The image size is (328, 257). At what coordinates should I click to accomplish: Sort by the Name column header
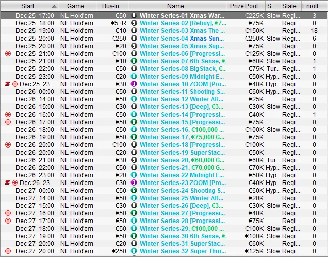[x=177, y=6]
